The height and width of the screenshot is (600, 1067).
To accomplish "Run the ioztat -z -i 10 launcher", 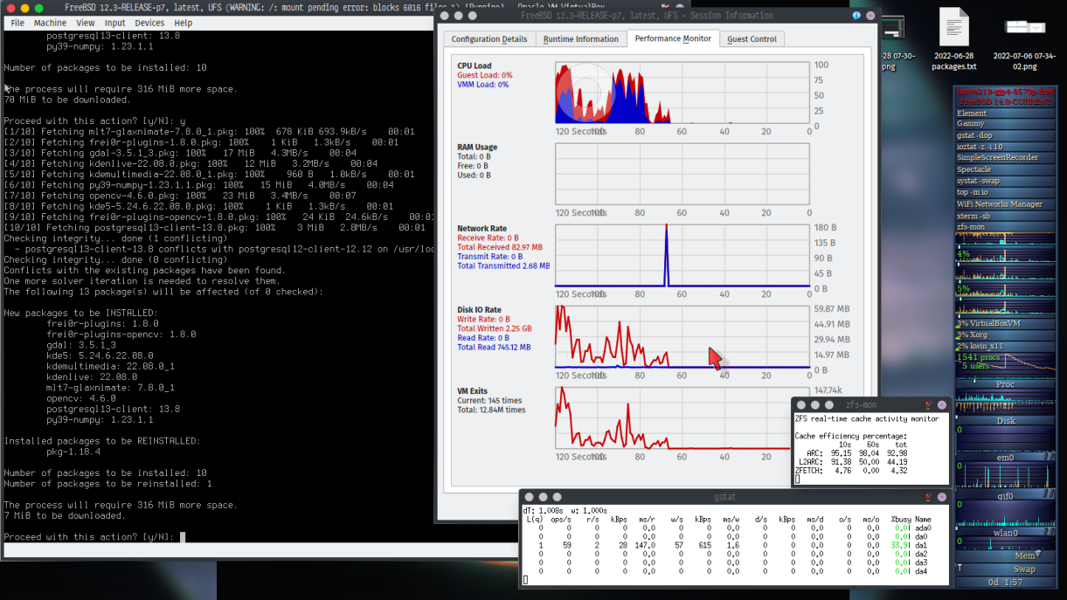I will [1005, 147].
